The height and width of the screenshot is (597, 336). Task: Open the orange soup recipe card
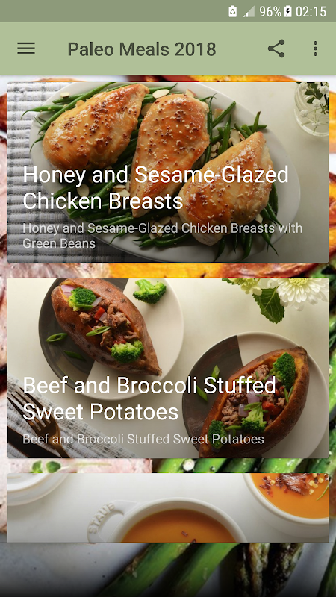click(167, 508)
